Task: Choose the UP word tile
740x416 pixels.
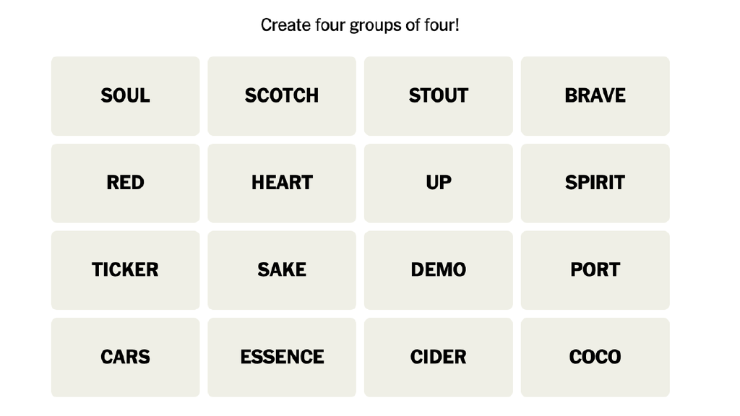Action: pos(438,183)
